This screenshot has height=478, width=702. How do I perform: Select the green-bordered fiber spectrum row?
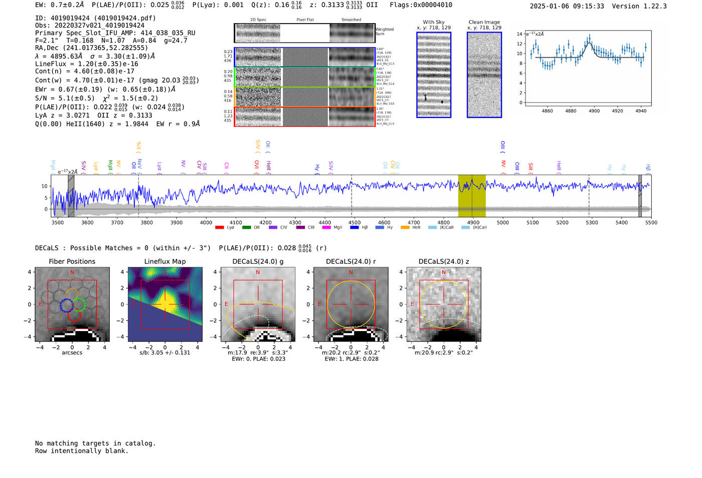305,77
